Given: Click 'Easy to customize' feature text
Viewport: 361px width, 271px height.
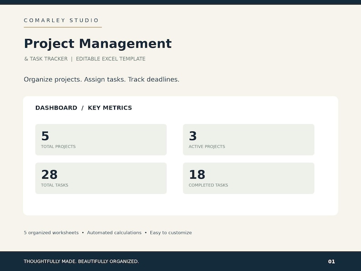Looking at the screenshot, I should pos(171,233).
